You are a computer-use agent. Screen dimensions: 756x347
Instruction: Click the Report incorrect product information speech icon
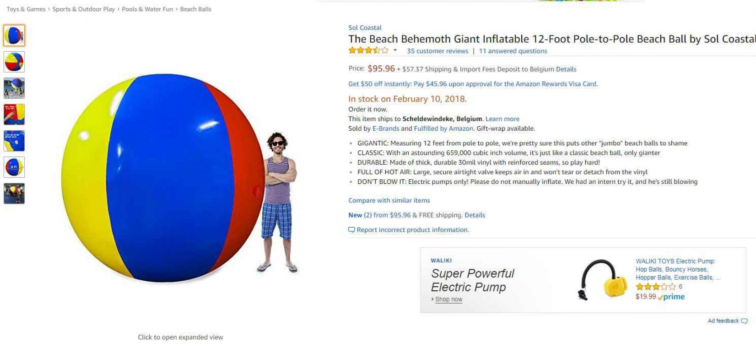coord(351,230)
